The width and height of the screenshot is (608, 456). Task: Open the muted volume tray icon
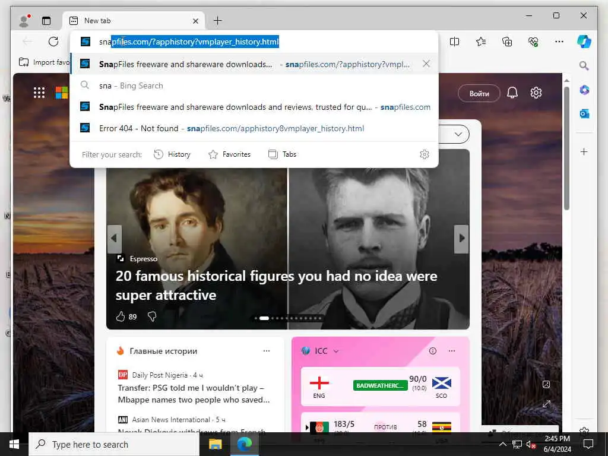click(x=531, y=444)
